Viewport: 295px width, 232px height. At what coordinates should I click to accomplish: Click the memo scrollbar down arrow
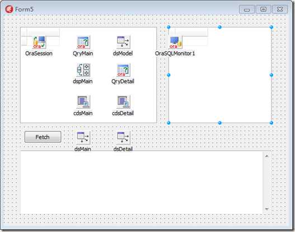tap(266, 209)
